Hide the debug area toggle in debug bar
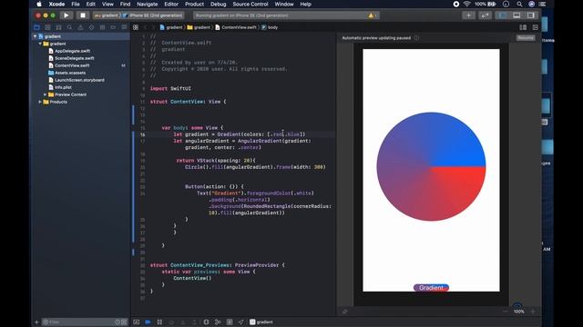This screenshot has width=583, height=327. (136, 322)
